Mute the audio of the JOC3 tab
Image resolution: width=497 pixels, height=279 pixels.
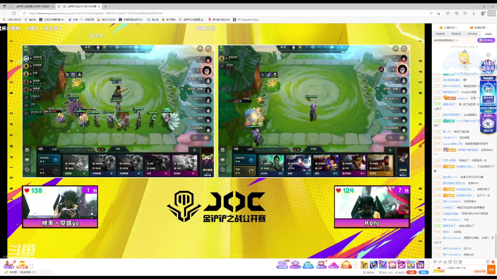tap(64, 6)
